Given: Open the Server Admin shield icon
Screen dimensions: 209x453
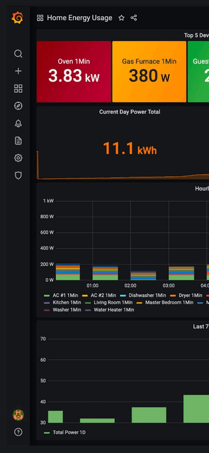Looking at the screenshot, I should coord(18,176).
